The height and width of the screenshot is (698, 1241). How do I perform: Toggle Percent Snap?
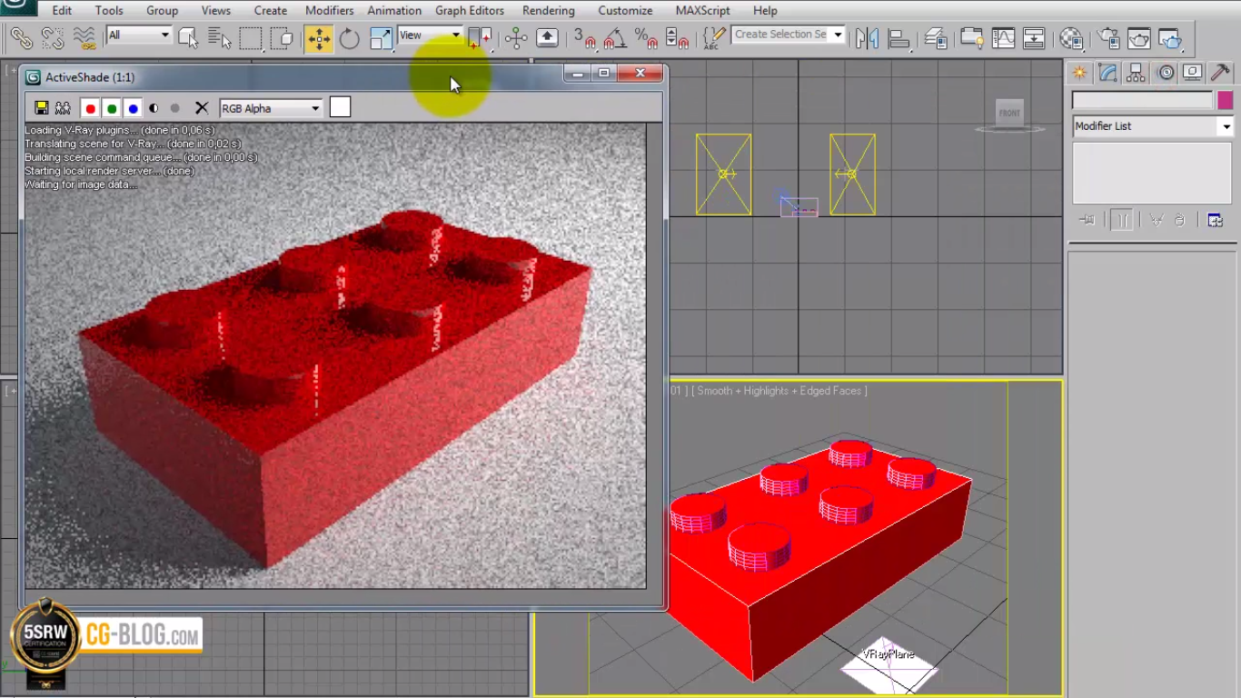646,38
